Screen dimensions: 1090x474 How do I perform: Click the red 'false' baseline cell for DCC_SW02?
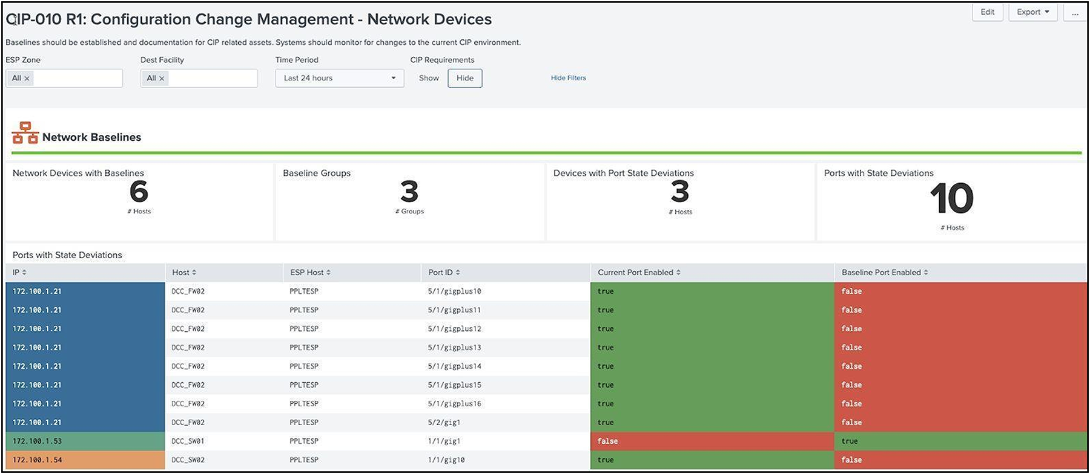pos(960,460)
